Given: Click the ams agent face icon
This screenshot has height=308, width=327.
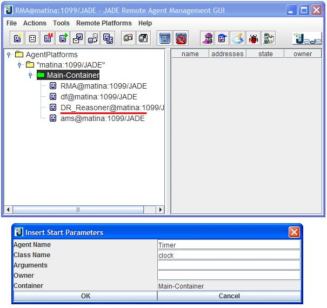Looking at the screenshot, I should [53, 118].
